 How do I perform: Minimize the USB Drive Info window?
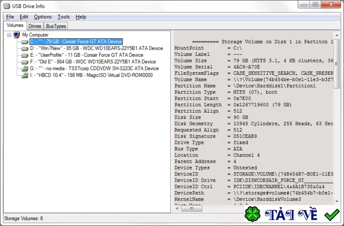click(x=304, y=5)
